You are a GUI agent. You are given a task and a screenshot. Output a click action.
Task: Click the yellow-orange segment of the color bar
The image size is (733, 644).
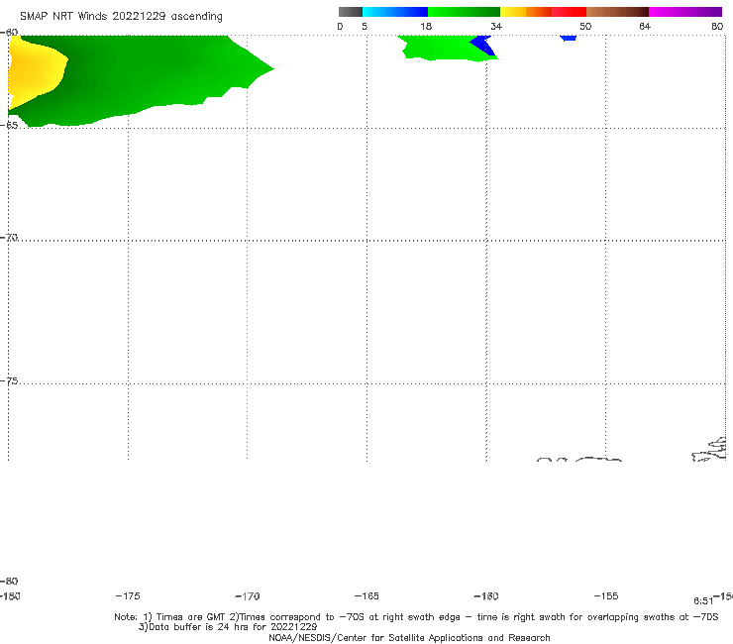(x=525, y=12)
